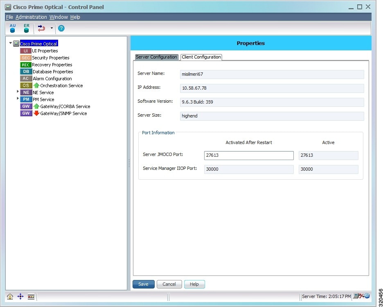The image size is (383, 307).
Task: Click the refresh arrows toolbar icon
Action: coord(41,28)
